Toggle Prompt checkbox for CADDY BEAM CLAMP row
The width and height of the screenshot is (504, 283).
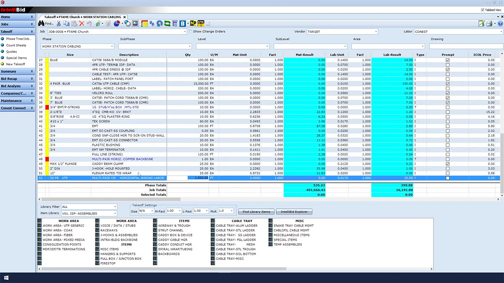click(x=448, y=164)
